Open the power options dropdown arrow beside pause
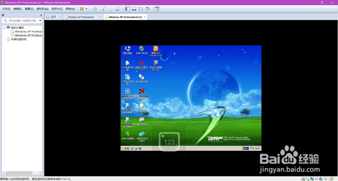The image size is (338, 181). pos(87,9)
